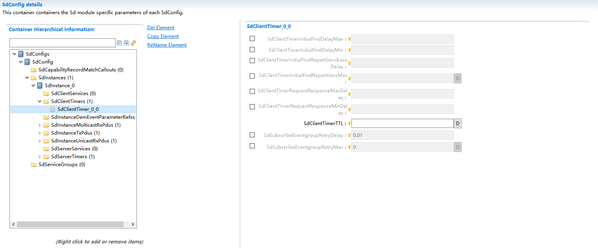Expand the SdInstanceTxPdus tree node
This screenshot has width=598, height=249.
coord(39,133)
